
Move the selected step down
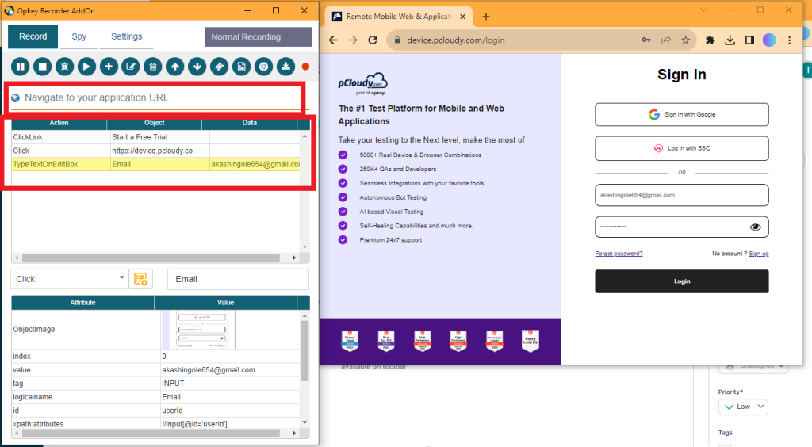point(197,67)
